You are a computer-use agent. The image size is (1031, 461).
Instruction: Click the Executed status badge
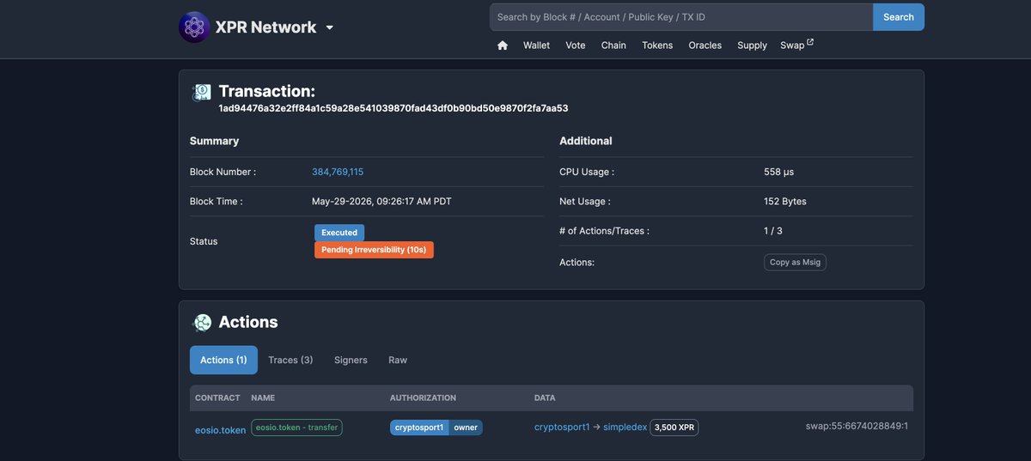339,233
